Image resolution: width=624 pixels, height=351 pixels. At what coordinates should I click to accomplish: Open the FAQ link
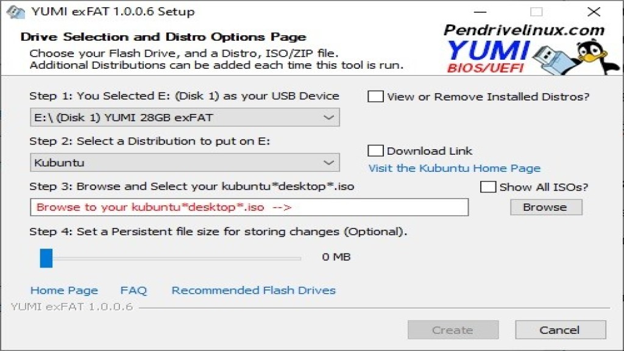point(133,290)
